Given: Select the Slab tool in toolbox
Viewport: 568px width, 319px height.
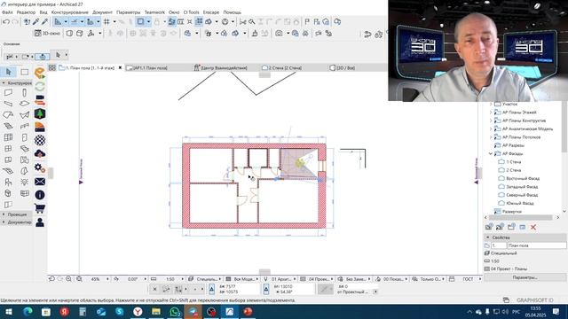Looking at the screenshot, I should (x=24, y=104).
